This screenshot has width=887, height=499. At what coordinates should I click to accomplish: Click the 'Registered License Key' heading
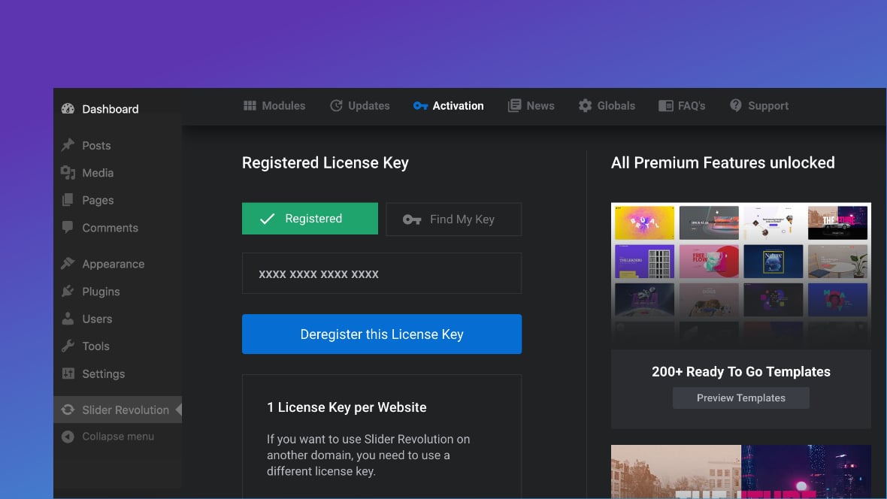click(325, 163)
